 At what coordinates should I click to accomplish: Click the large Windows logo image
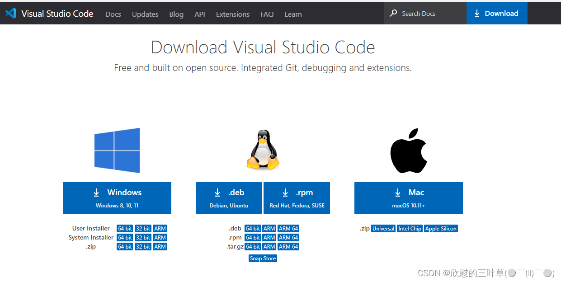tap(117, 150)
